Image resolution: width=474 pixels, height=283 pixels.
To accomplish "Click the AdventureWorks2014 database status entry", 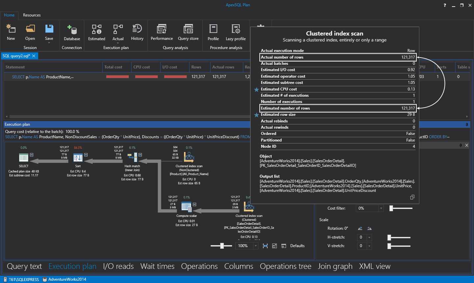I will click(x=65, y=279).
